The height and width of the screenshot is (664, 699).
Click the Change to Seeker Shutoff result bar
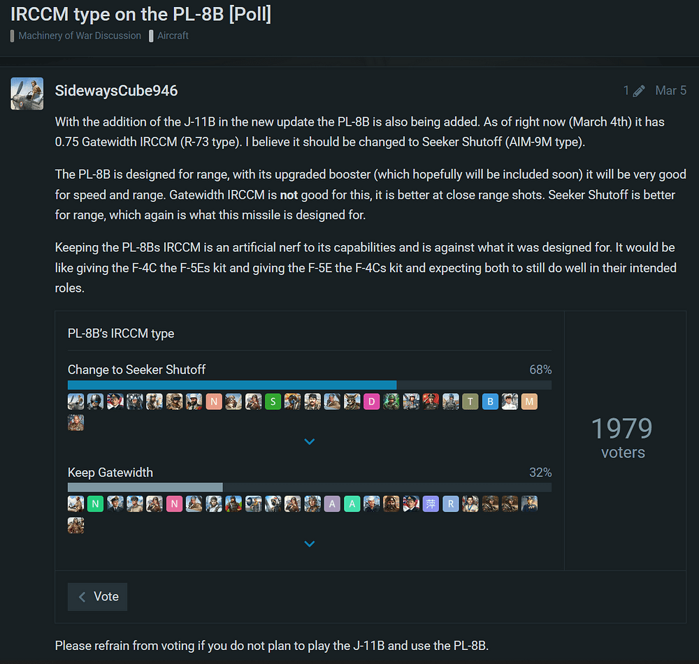tap(310, 385)
